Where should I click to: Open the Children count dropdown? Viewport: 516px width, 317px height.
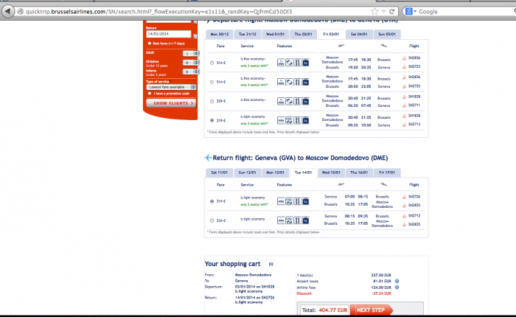click(x=191, y=62)
